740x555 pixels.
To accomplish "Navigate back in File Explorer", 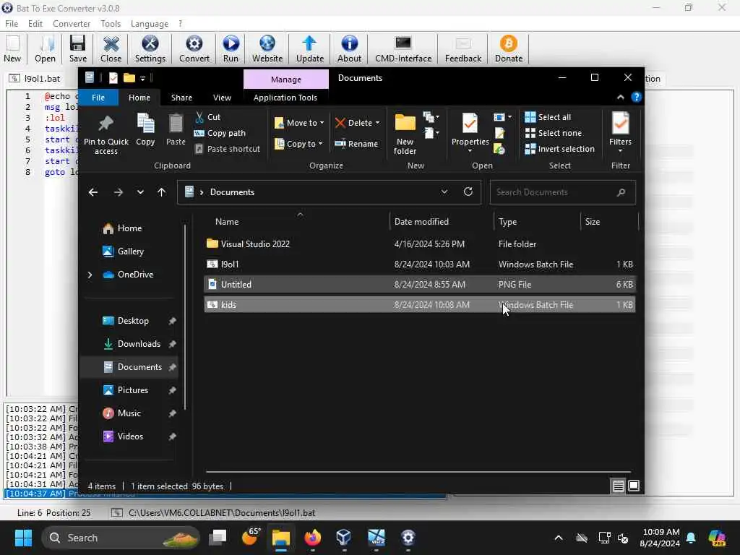I will (93, 192).
